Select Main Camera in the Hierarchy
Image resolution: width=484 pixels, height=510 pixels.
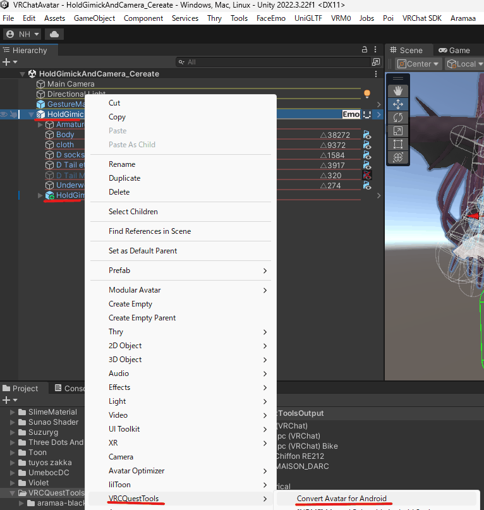point(71,84)
